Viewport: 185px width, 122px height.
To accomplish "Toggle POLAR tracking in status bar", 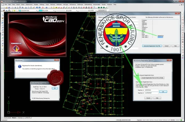I will (x=156, y=120).
